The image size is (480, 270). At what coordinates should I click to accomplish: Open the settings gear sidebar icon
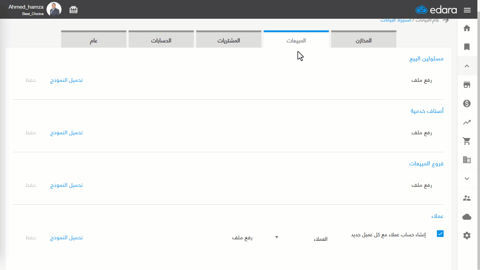467,235
